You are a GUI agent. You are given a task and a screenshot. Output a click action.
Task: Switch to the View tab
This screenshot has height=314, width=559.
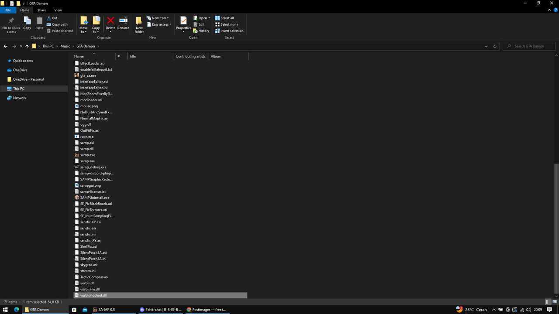pos(58,10)
